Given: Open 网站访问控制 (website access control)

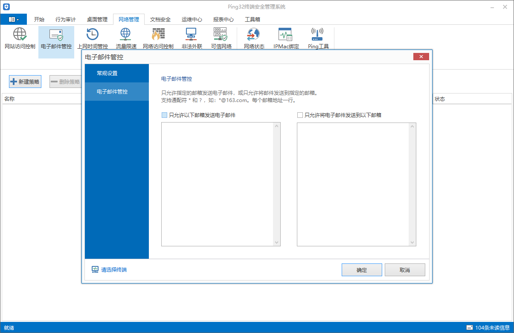Looking at the screenshot, I should [x=20, y=38].
